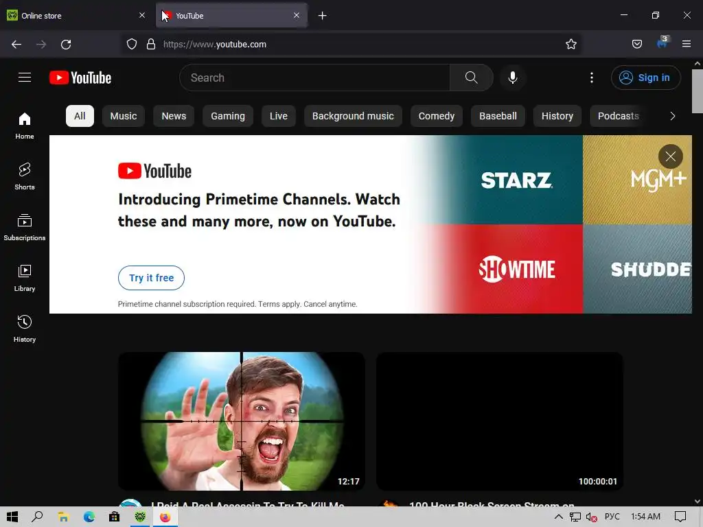Open watch History in the sidebar
The width and height of the screenshot is (703, 527).
pos(25,329)
